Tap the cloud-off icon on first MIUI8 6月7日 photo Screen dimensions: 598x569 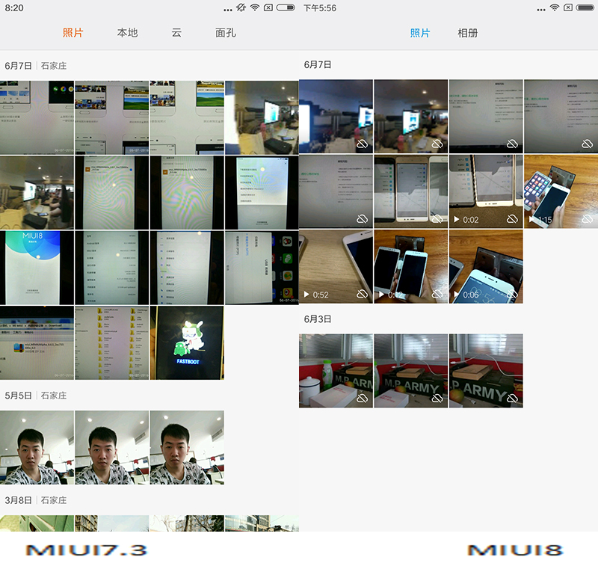point(362,144)
